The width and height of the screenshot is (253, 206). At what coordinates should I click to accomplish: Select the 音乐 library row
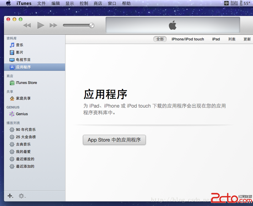pos(34,45)
